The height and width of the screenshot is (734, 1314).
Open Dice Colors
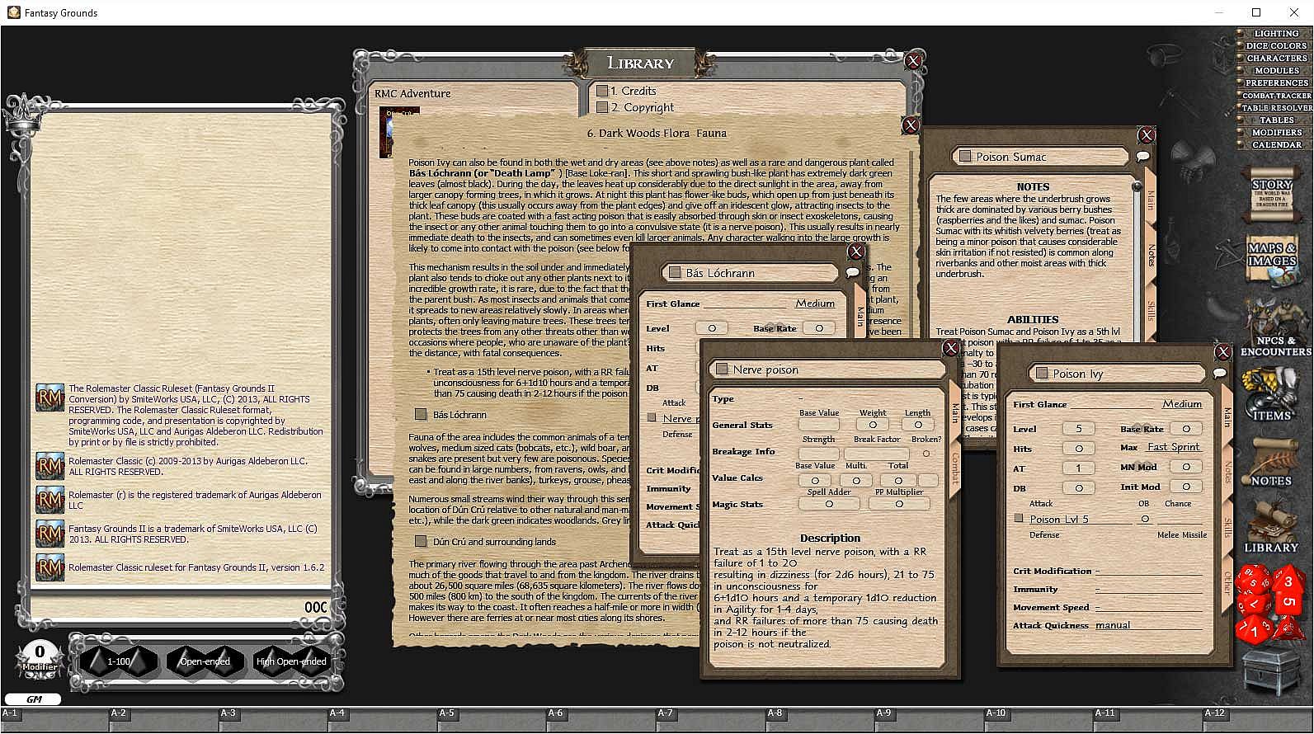1275,46
